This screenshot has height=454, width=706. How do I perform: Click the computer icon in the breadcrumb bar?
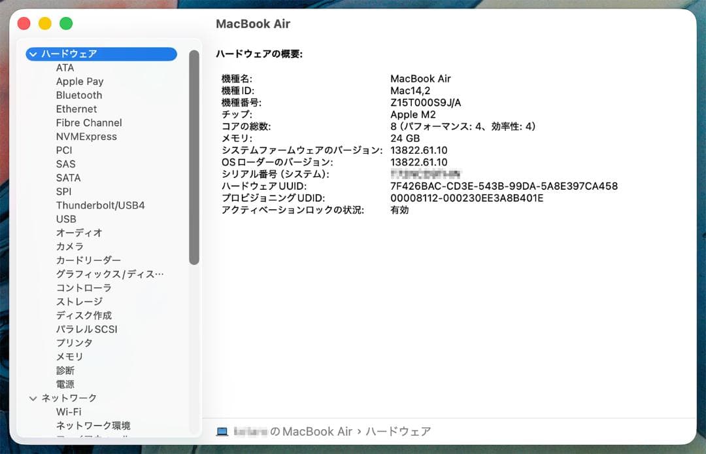[x=222, y=430]
